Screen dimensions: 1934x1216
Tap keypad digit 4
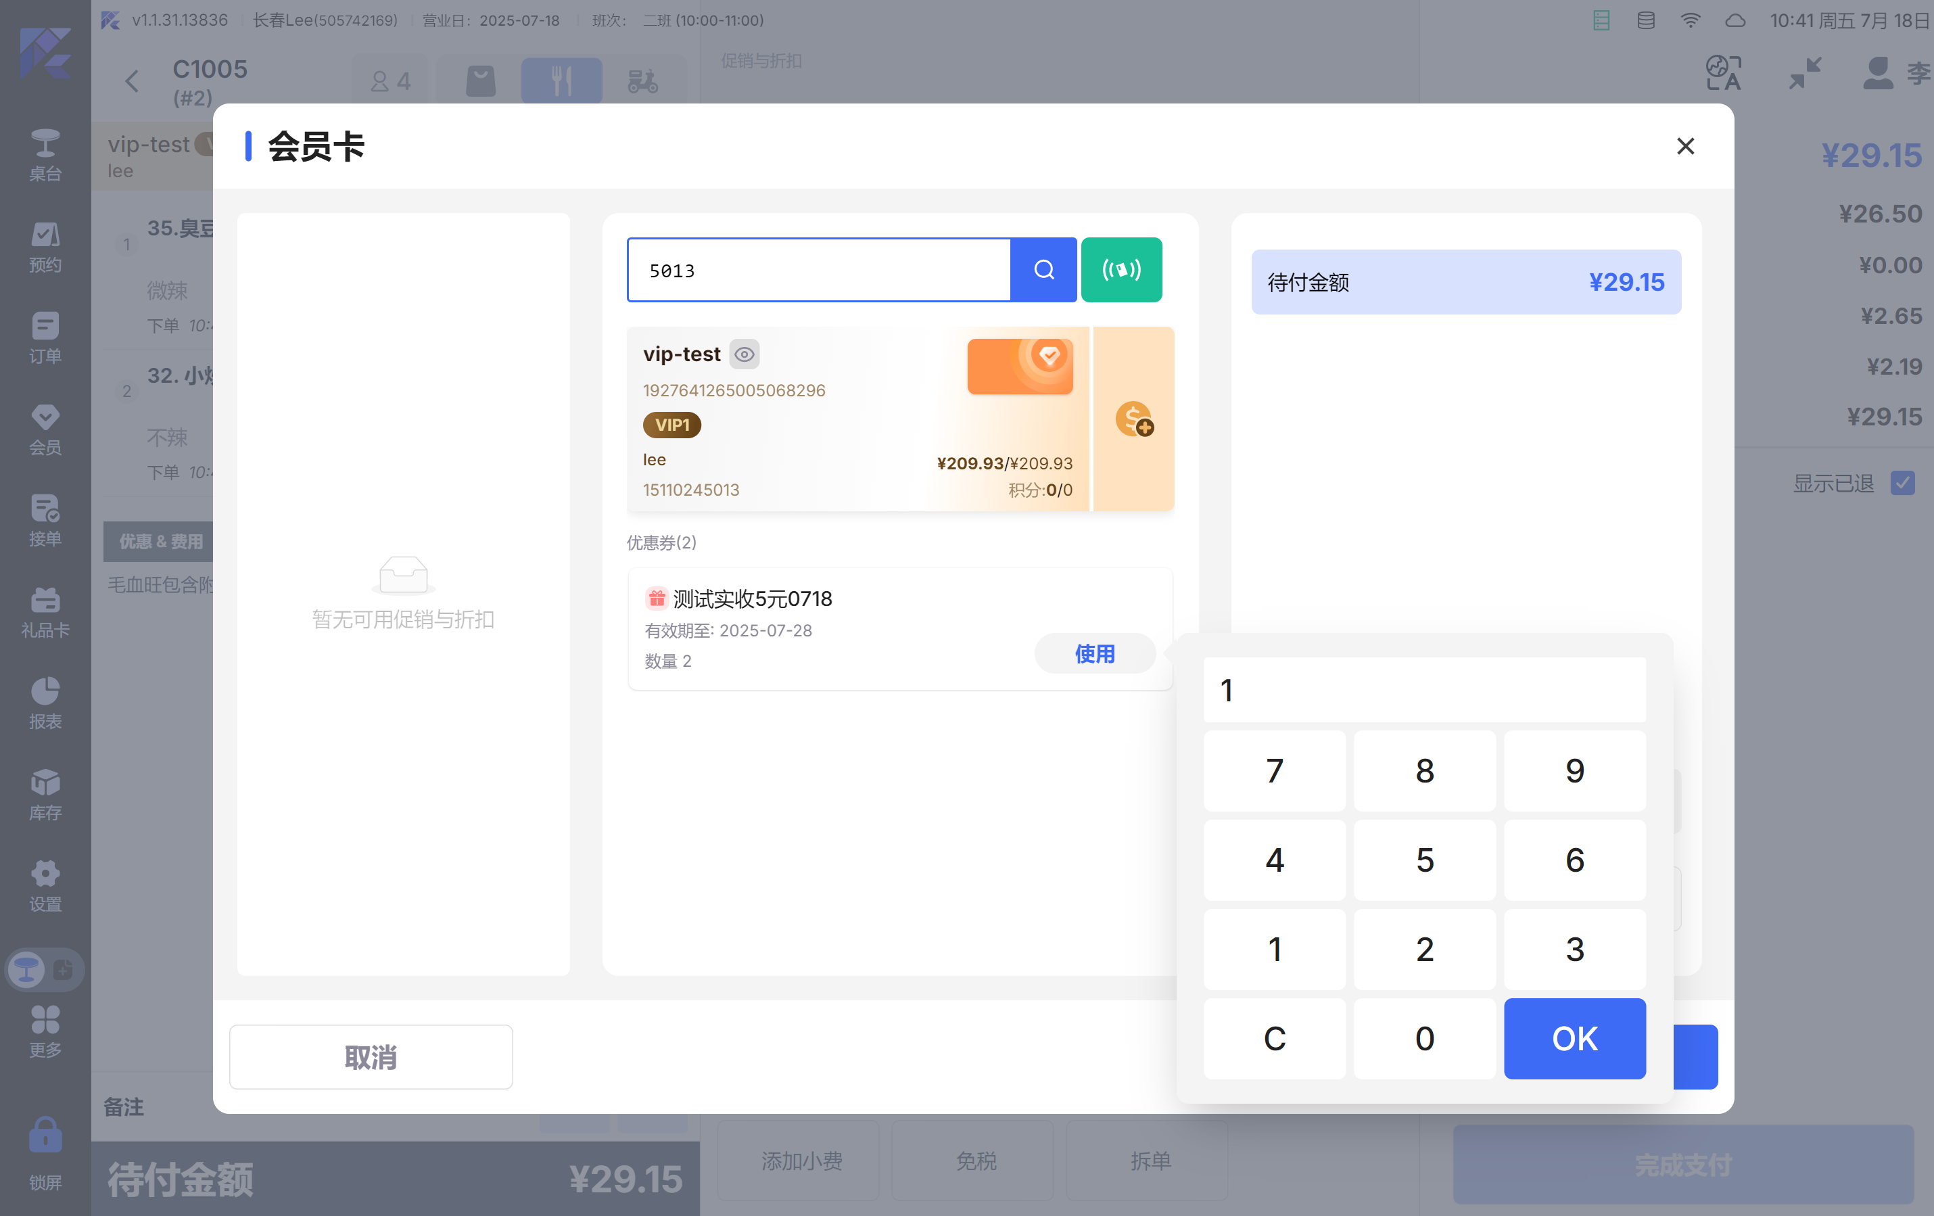[1275, 860]
